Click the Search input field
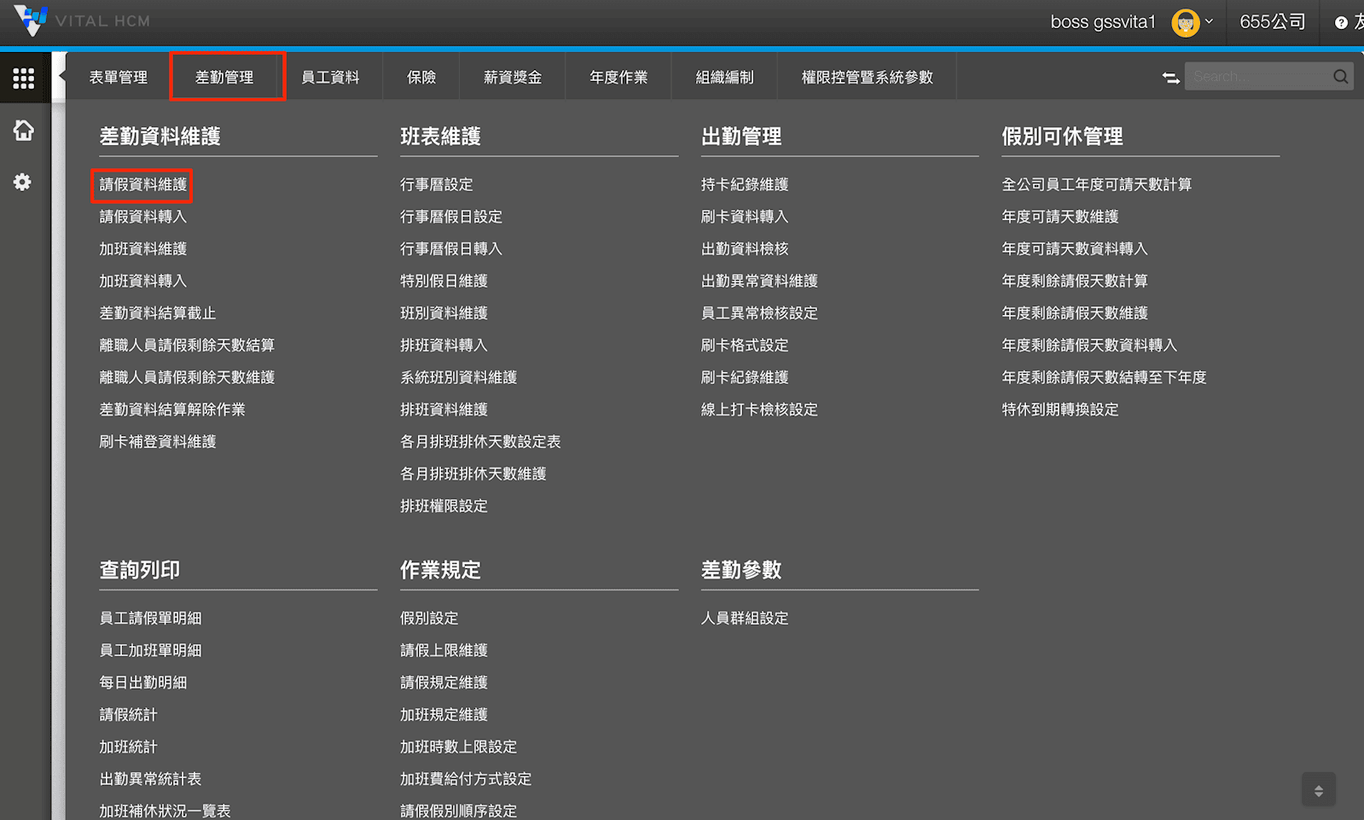The width and height of the screenshot is (1364, 820). tap(1259, 77)
